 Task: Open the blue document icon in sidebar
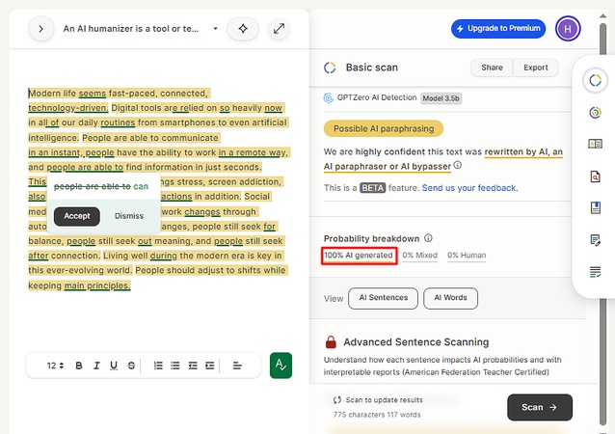(595, 207)
